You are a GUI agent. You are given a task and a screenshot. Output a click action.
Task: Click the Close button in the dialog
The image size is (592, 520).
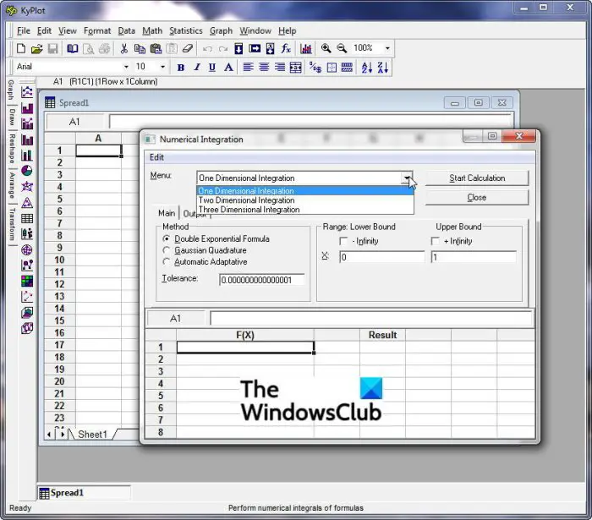[477, 197]
